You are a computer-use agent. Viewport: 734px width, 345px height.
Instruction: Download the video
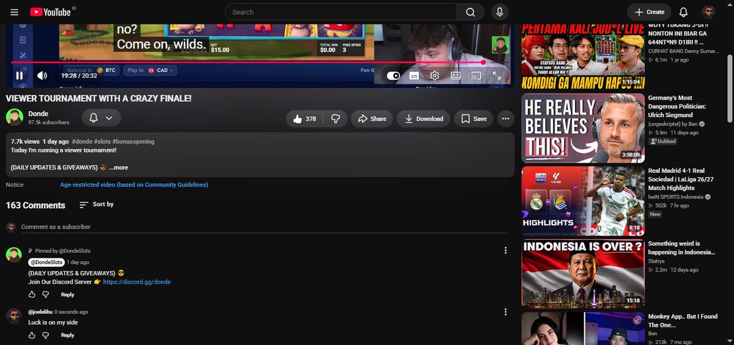[424, 118]
